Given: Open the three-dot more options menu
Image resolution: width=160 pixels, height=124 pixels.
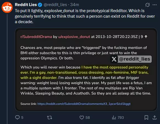Looking at the screenshot, I should [155, 5].
